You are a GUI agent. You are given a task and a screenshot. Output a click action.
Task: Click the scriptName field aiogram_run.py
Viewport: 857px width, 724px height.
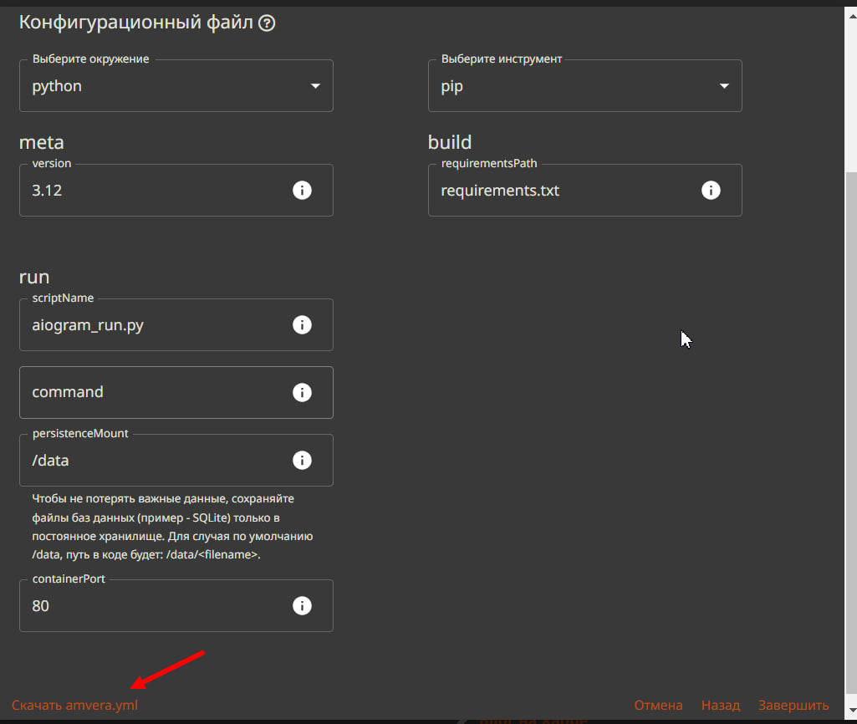click(x=150, y=325)
